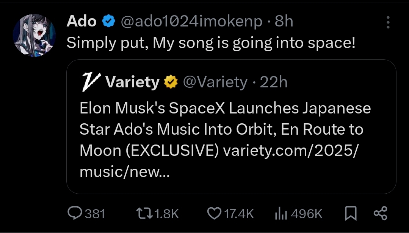Click the 8h tweet timestamp
This screenshot has width=409, height=233.
tap(284, 22)
